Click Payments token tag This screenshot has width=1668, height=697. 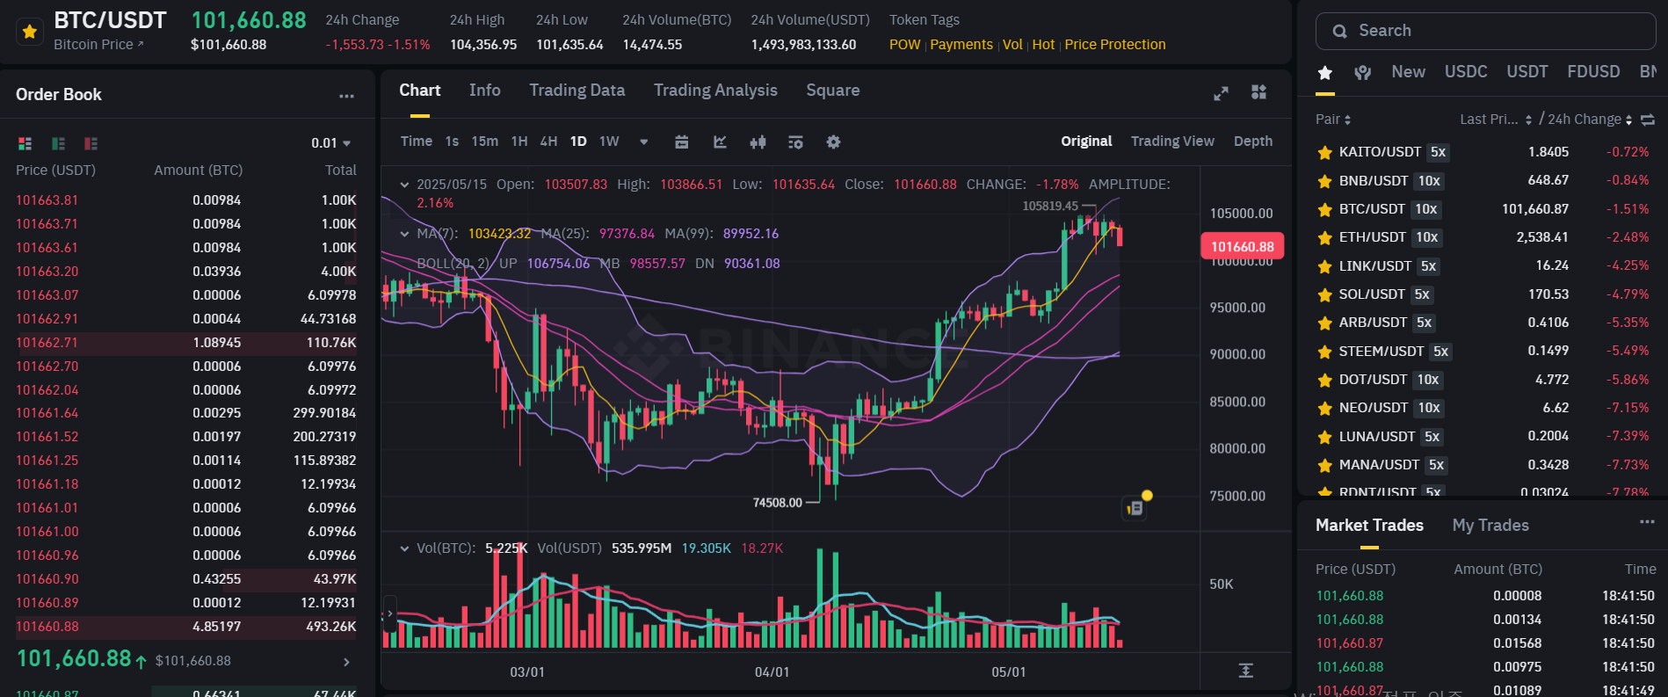pos(961,45)
